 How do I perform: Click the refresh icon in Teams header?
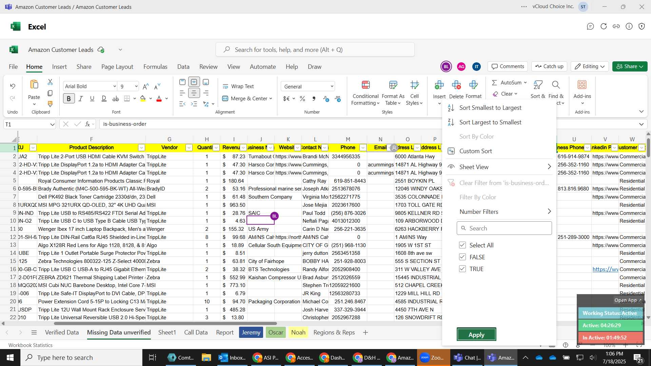(x=604, y=26)
